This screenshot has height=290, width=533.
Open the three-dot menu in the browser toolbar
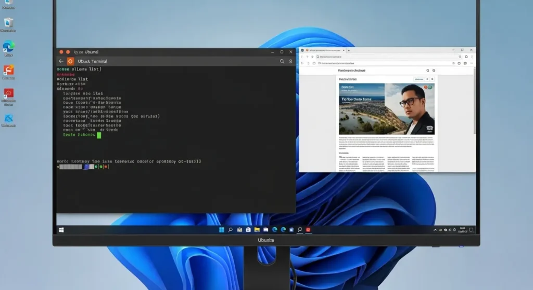click(472, 57)
